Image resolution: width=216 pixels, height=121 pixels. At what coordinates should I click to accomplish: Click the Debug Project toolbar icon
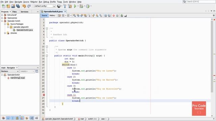pyautogui.click(x=81, y=6)
